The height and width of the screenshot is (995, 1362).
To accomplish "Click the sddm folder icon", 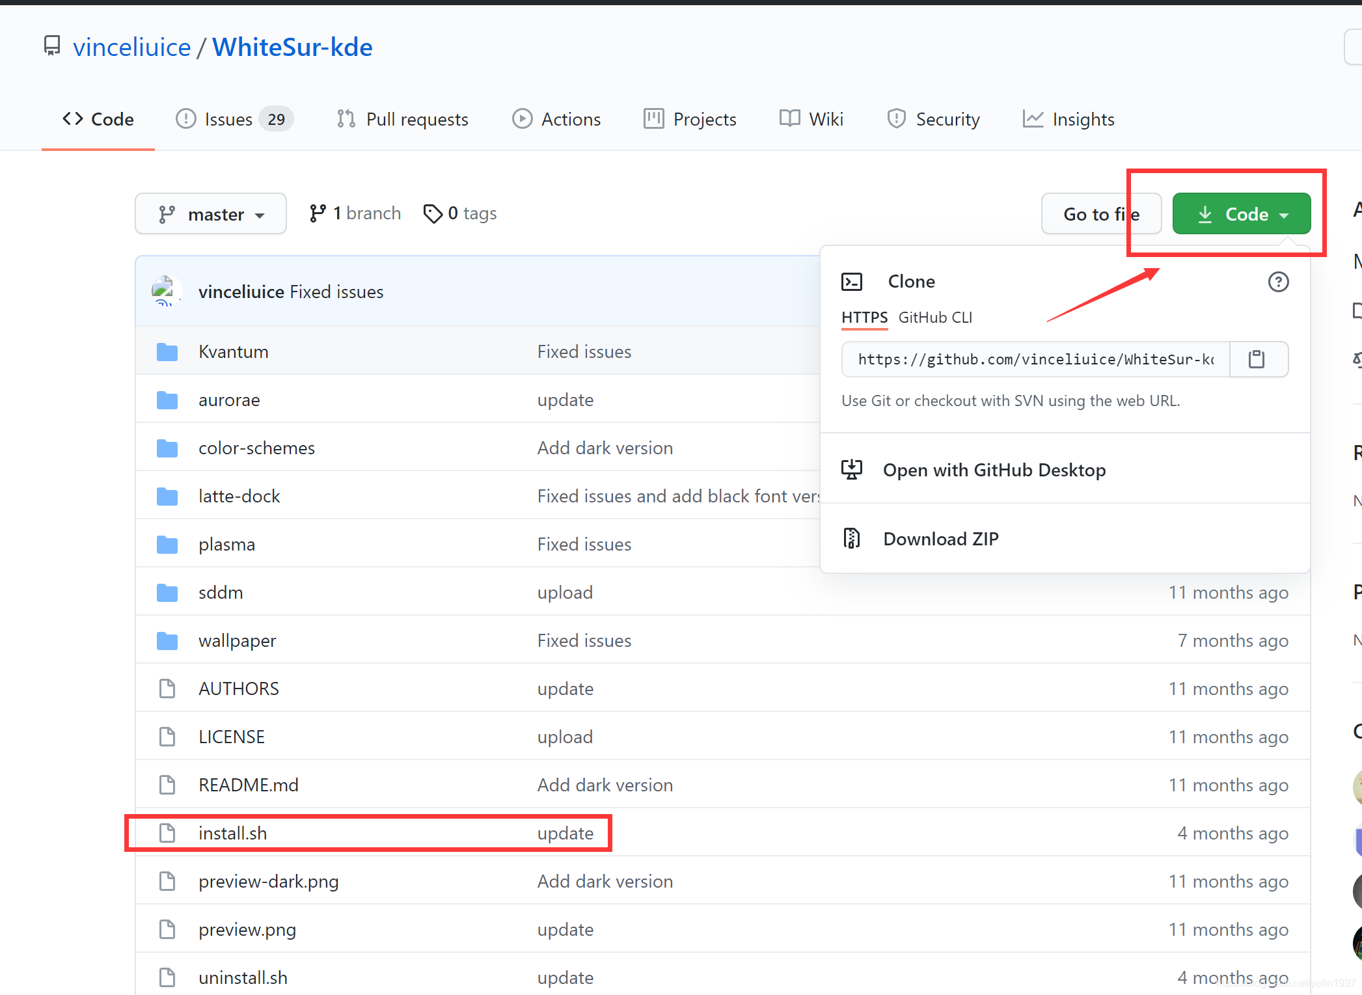I will 167,592.
